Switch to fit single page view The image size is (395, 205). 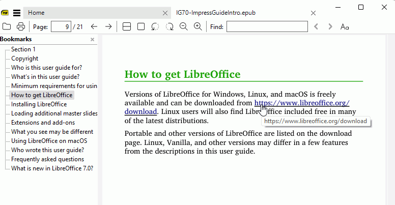pos(141,26)
